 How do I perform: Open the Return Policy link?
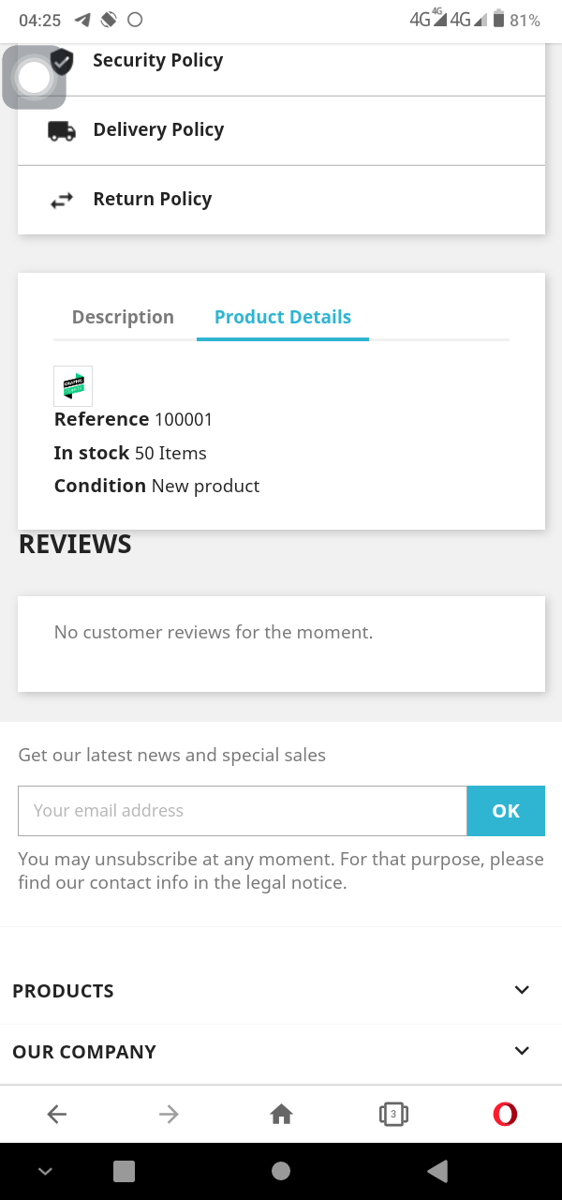pos(153,199)
